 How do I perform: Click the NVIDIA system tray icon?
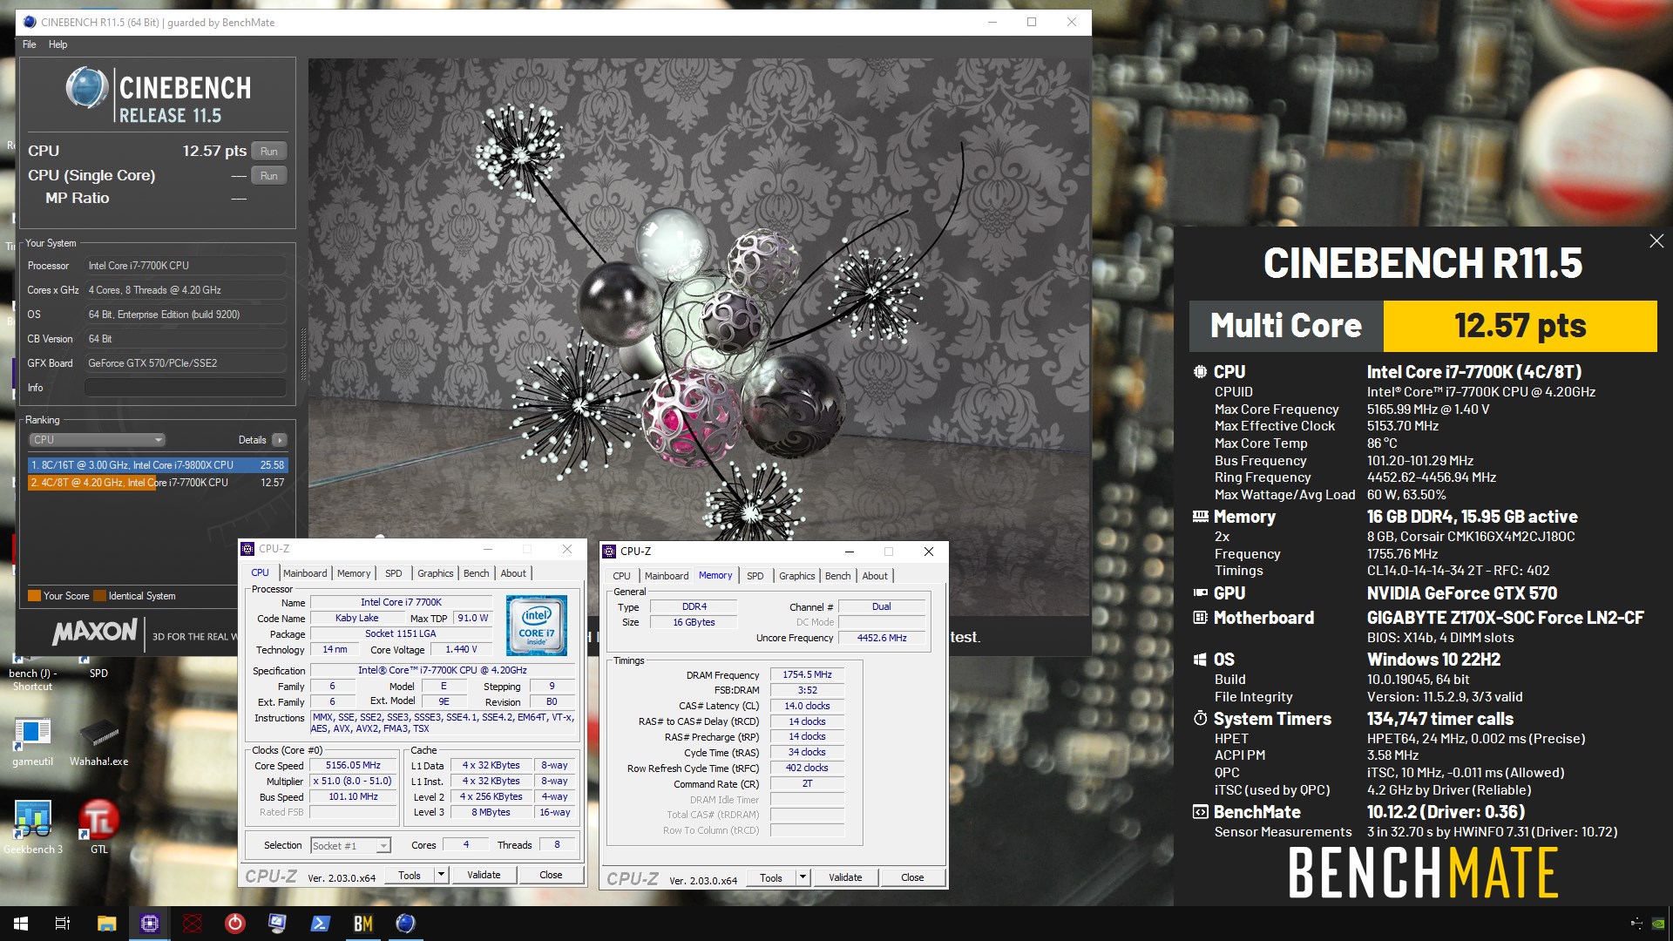[1659, 924]
